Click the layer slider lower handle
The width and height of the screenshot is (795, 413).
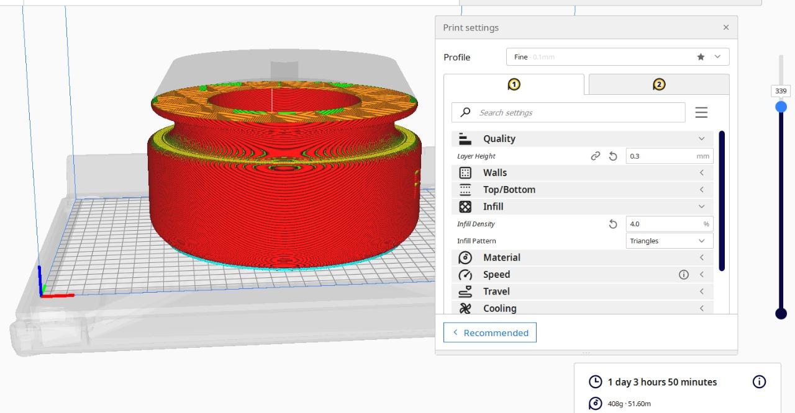[x=781, y=314]
